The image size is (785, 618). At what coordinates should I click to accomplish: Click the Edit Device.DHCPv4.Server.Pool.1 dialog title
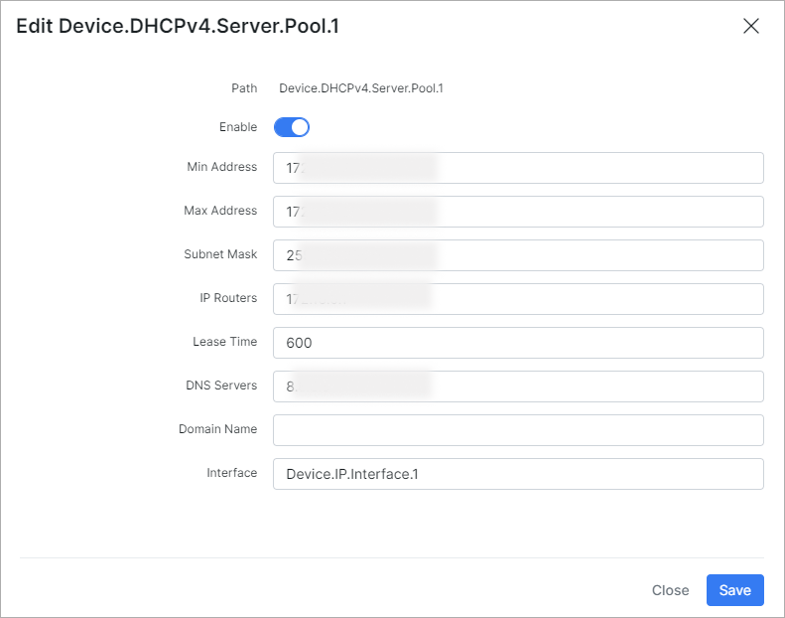(x=178, y=26)
